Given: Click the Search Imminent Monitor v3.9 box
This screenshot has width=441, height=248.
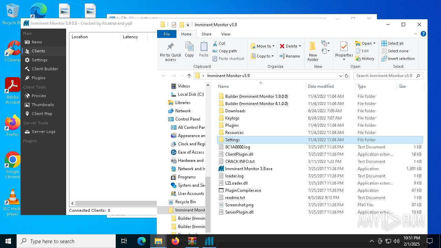Looking at the screenshot, I should [388, 76].
